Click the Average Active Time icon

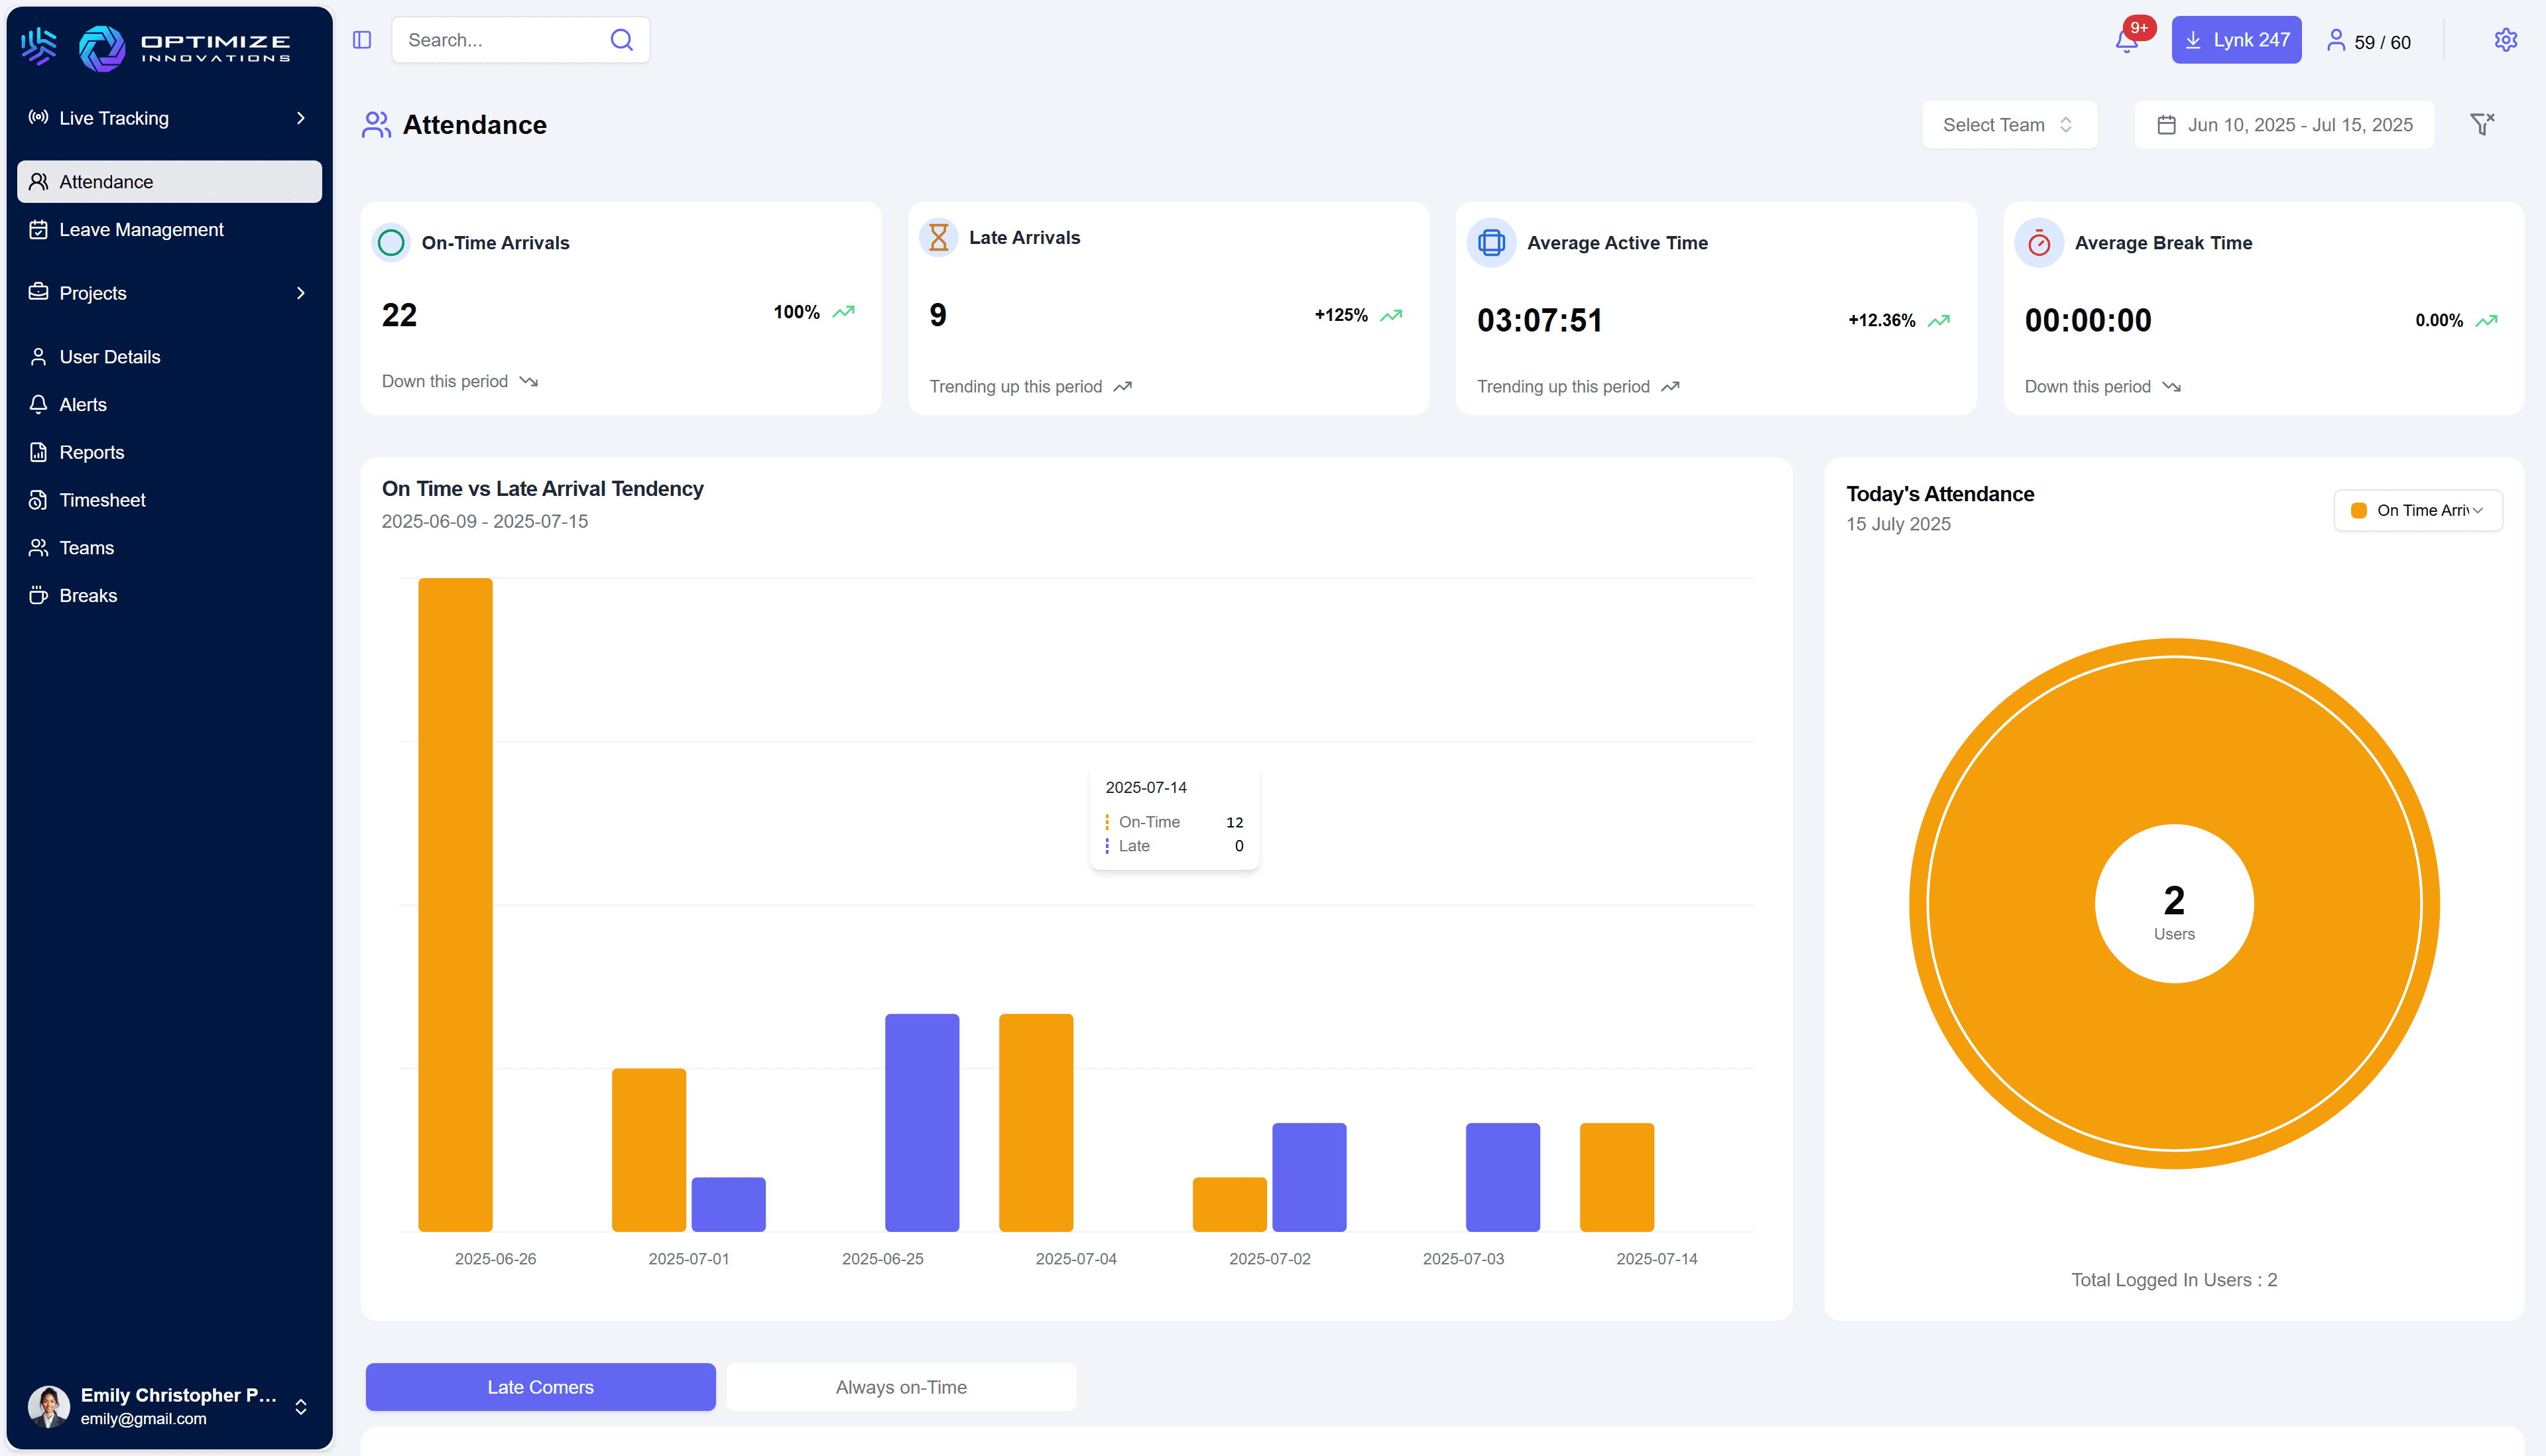point(1491,243)
